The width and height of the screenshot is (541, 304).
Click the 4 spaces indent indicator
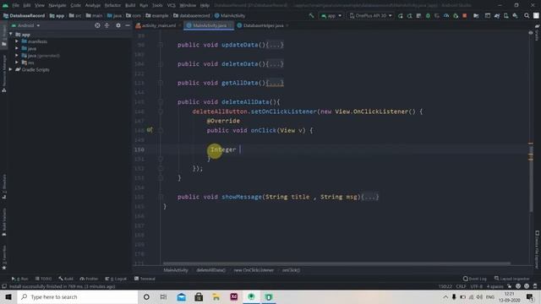click(x=495, y=286)
